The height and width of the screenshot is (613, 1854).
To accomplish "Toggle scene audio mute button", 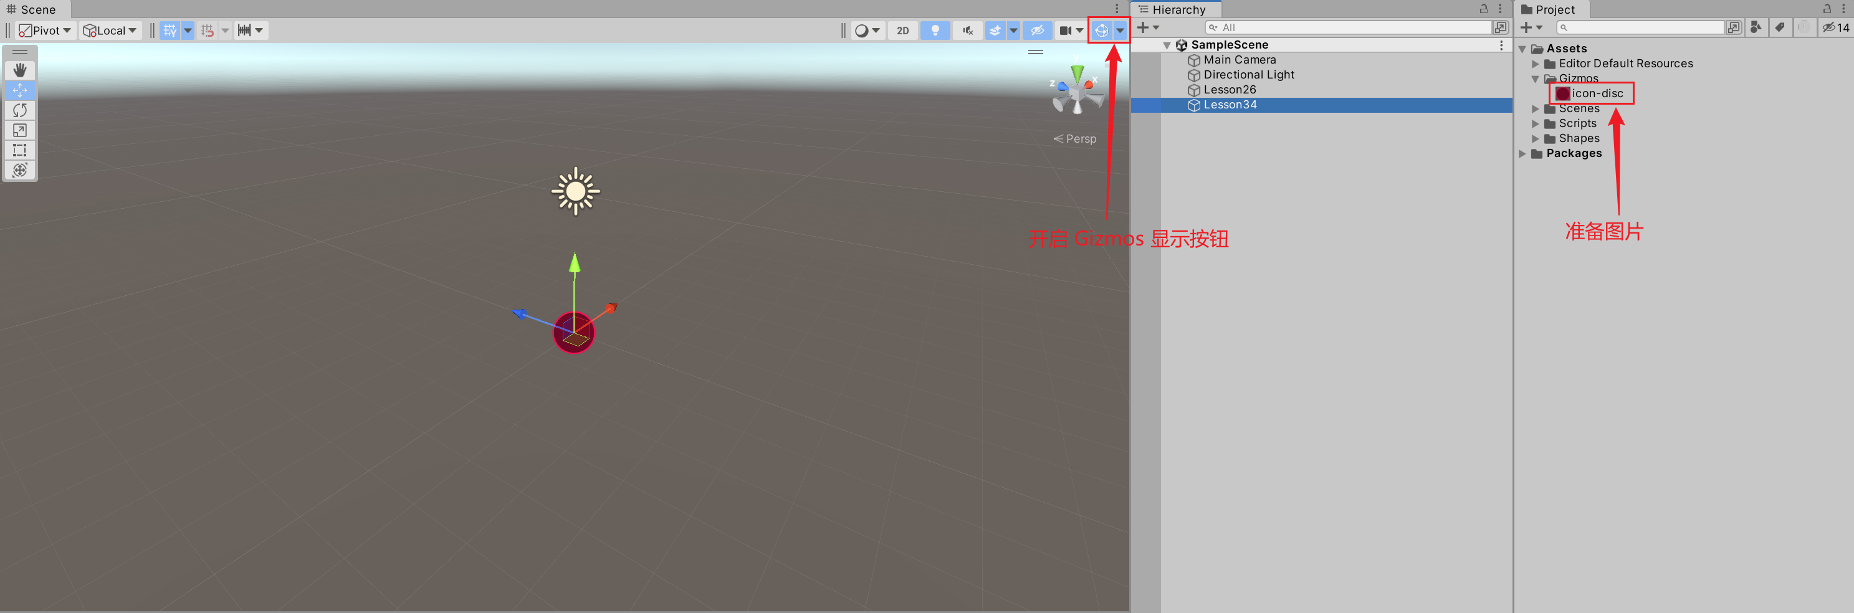I will point(967,31).
